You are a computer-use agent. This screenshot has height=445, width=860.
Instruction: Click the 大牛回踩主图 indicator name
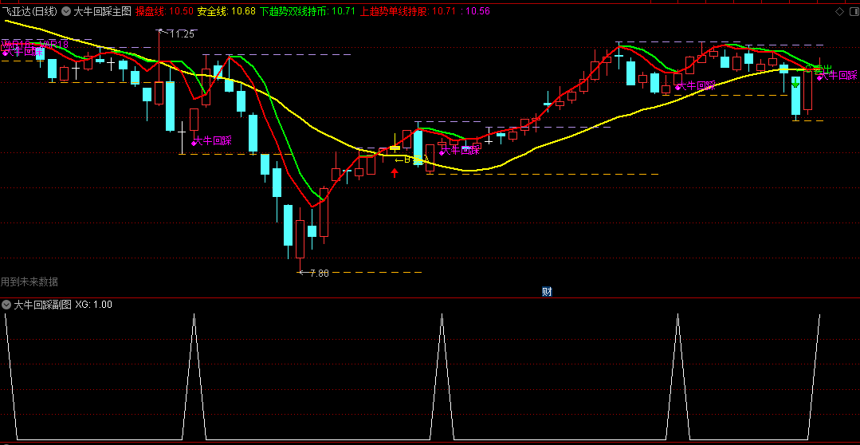[103, 11]
